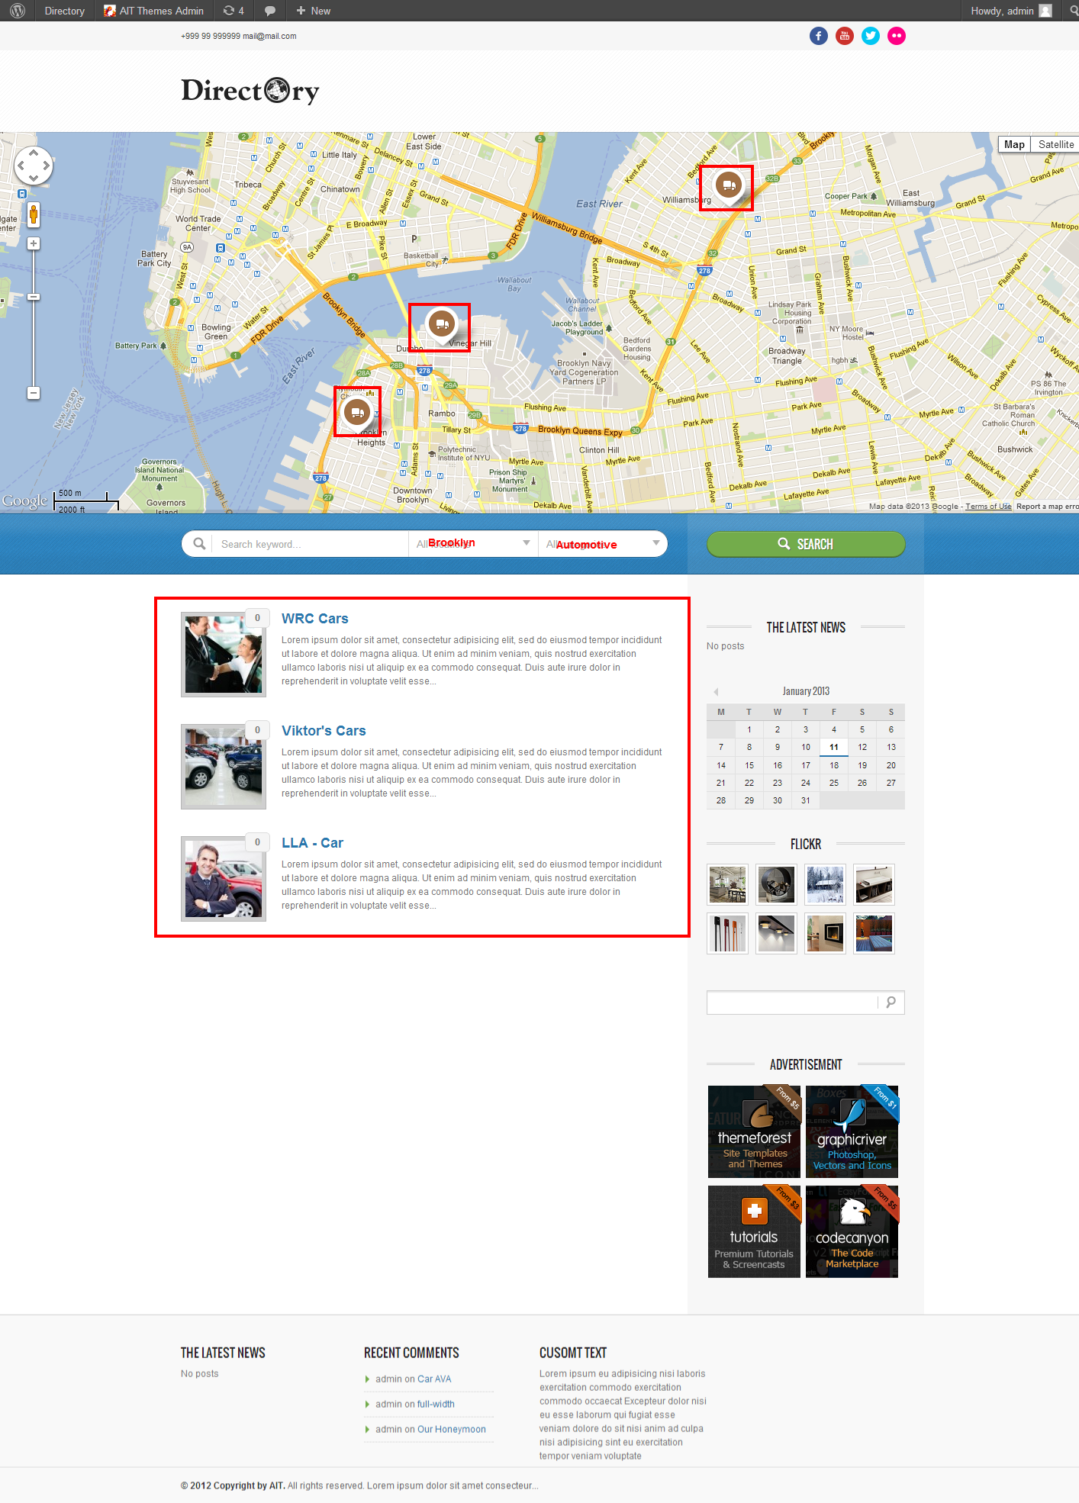Open the WRC Cars listing link

[x=314, y=619]
